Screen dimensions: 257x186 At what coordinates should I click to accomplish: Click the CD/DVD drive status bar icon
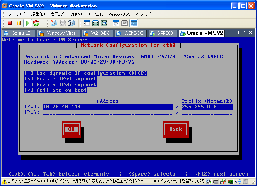click(208, 181)
